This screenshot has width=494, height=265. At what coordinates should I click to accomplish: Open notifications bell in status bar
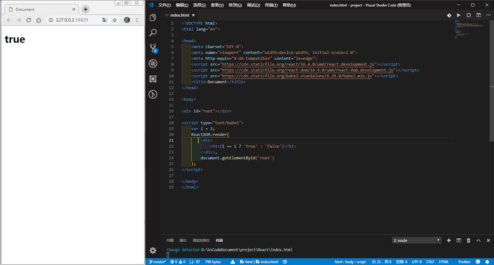tap(488, 262)
